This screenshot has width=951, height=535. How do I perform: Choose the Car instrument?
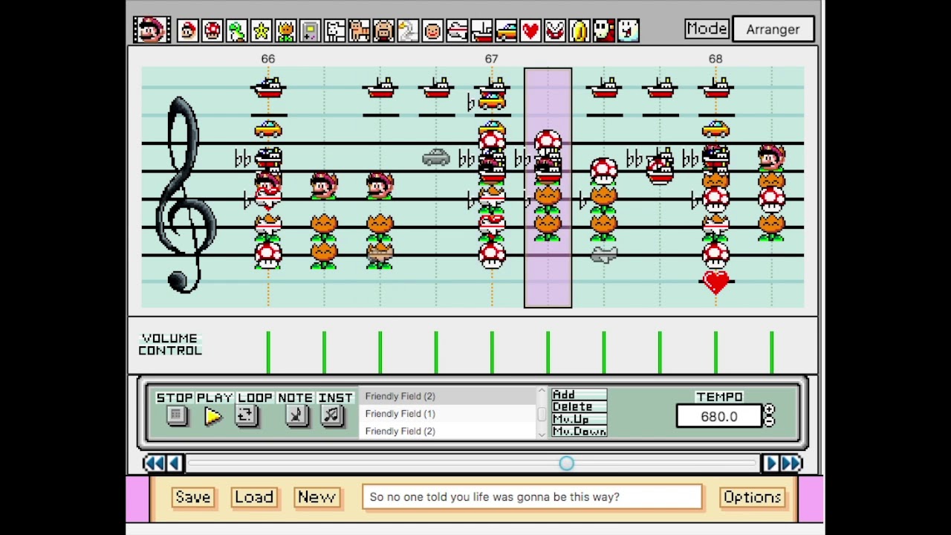(506, 30)
